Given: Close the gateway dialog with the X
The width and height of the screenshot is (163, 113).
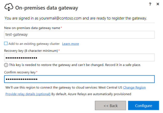Looking at the screenshot, I should point(158,4).
